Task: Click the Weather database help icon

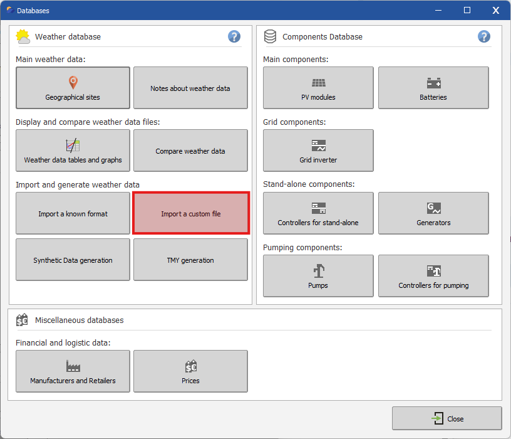Action: point(234,36)
